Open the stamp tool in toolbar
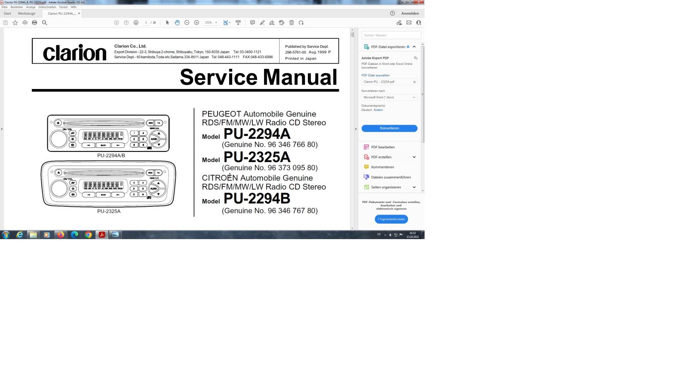The height and width of the screenshot is (387, 688). pyautogui.click(x=282, y=23)
